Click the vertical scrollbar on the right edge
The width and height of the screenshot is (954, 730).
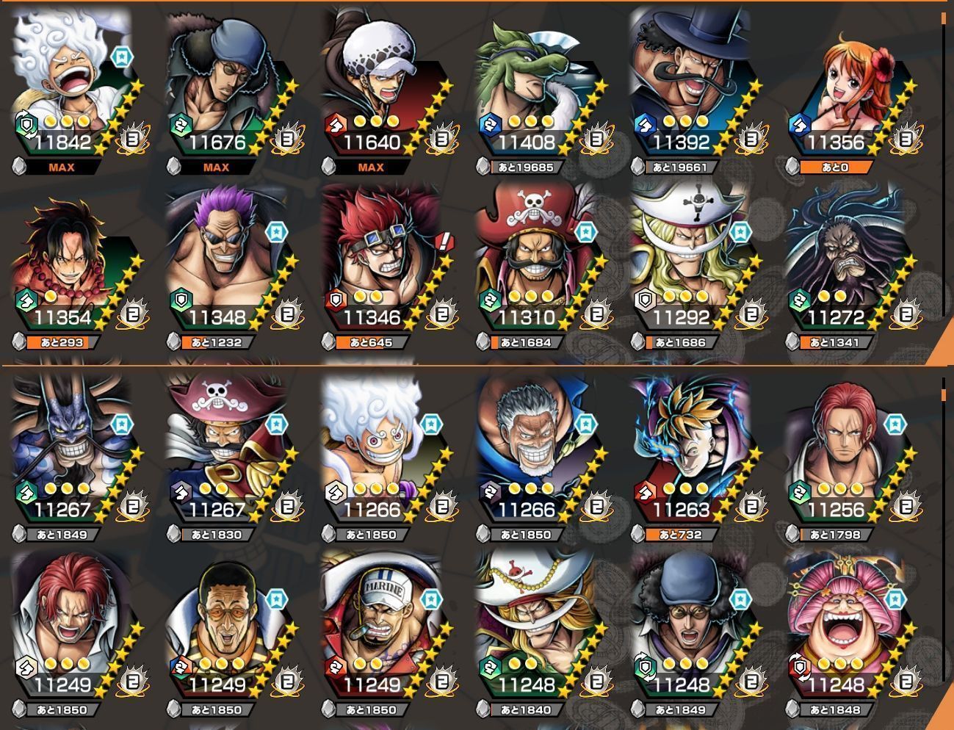click(x=944, y=165)
